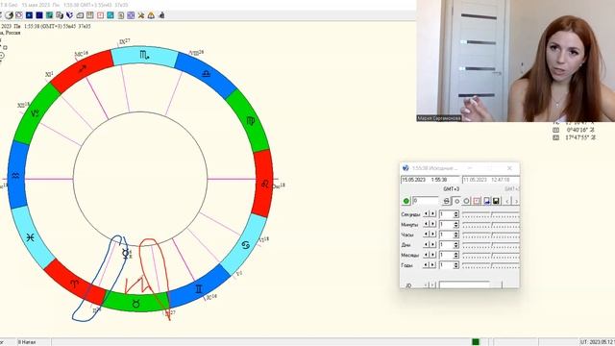Step hours backward with left arrow
This screenshot has width=615, height=346.
[426, 235]
